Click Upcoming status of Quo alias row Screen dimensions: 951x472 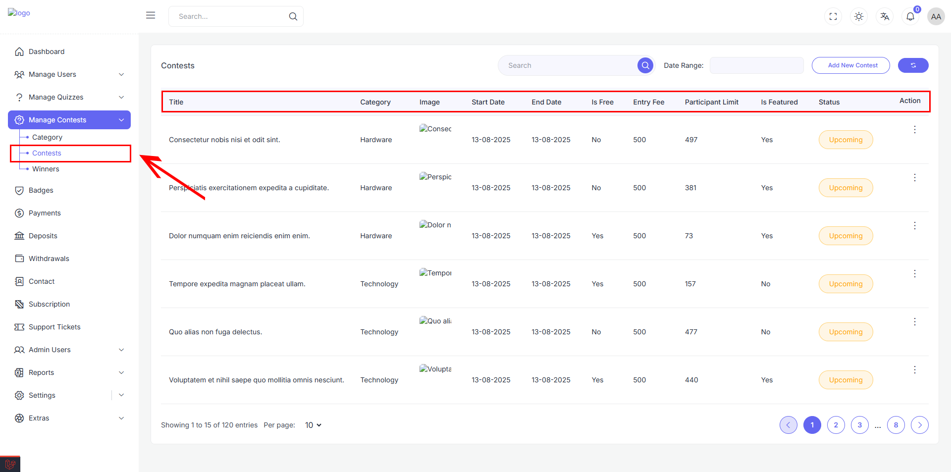coord(845,332)
